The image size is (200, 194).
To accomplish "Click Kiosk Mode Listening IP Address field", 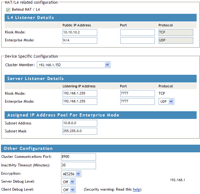I will coord(80,93).
